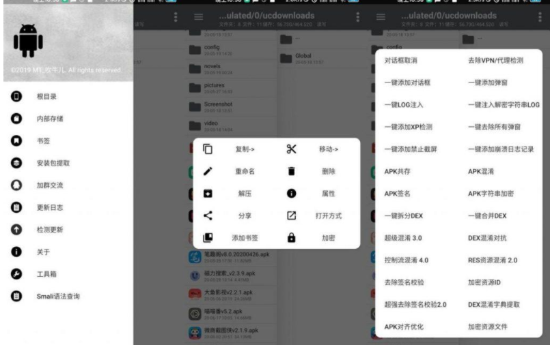Click the share icon next to 分享

[x=208, y=215]
